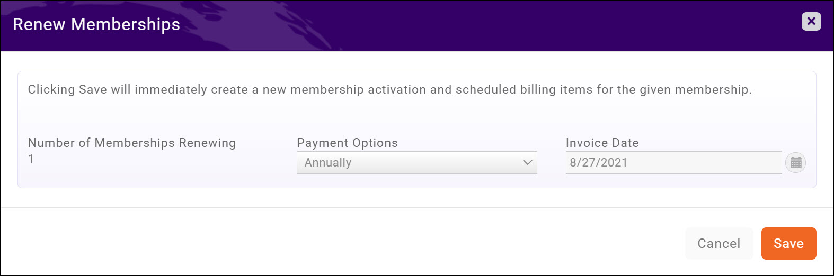Expand the Payment Options dropdown

416,163
